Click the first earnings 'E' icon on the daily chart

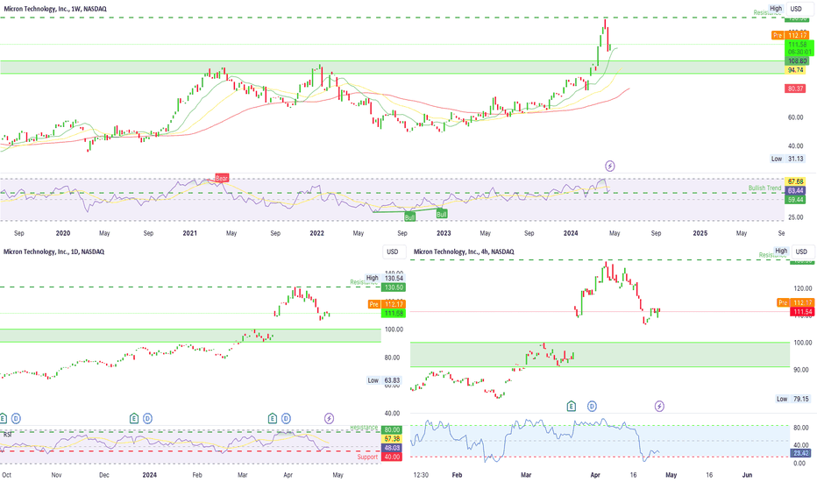pyautogui.click(x=4, y=418)
